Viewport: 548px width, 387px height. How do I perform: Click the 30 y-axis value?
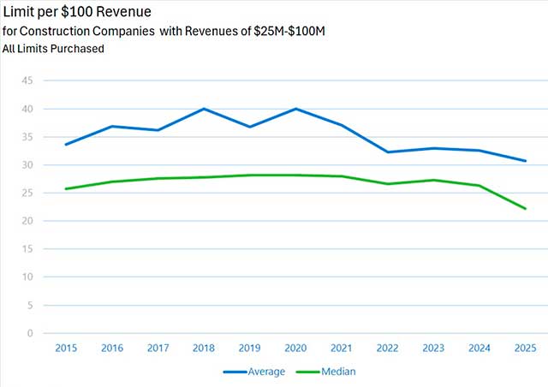[x=27, y=165]
